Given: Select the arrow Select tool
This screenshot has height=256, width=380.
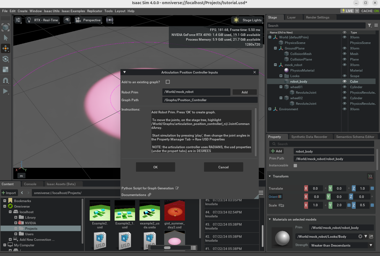Looking at the screenshot, I should pos(6,38).
